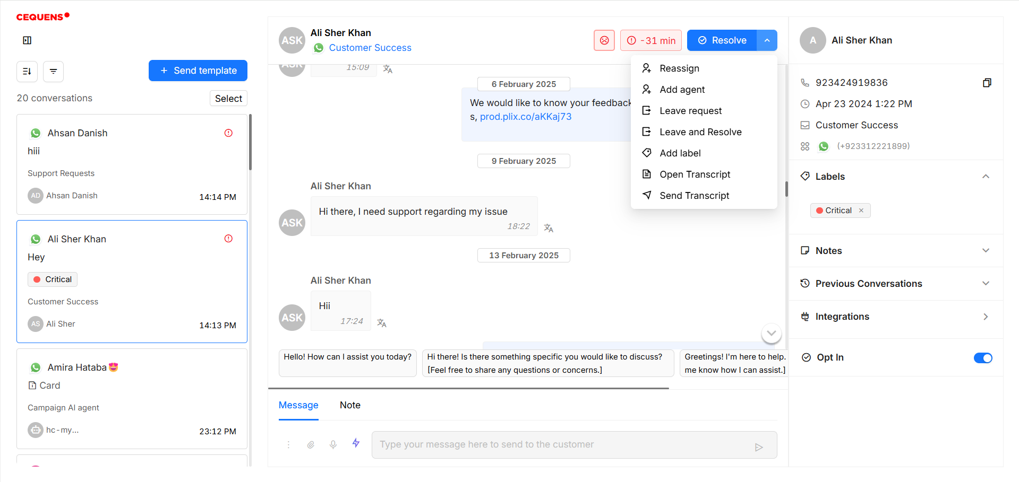The width and height of the screenshot is (1019, 482).
Task: Click the phone icon beside contact number
Action: click(x=805, y=83)
